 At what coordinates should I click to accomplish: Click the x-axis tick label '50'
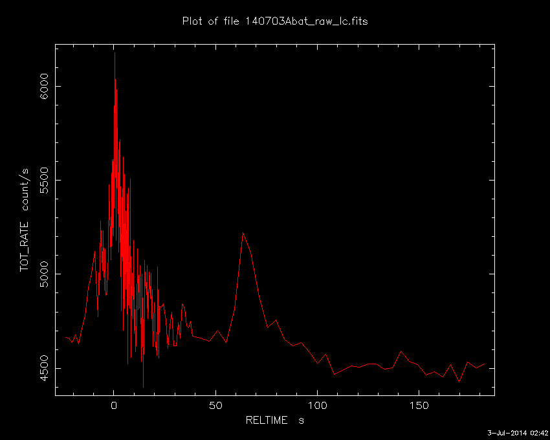click(x=215, y=406)
